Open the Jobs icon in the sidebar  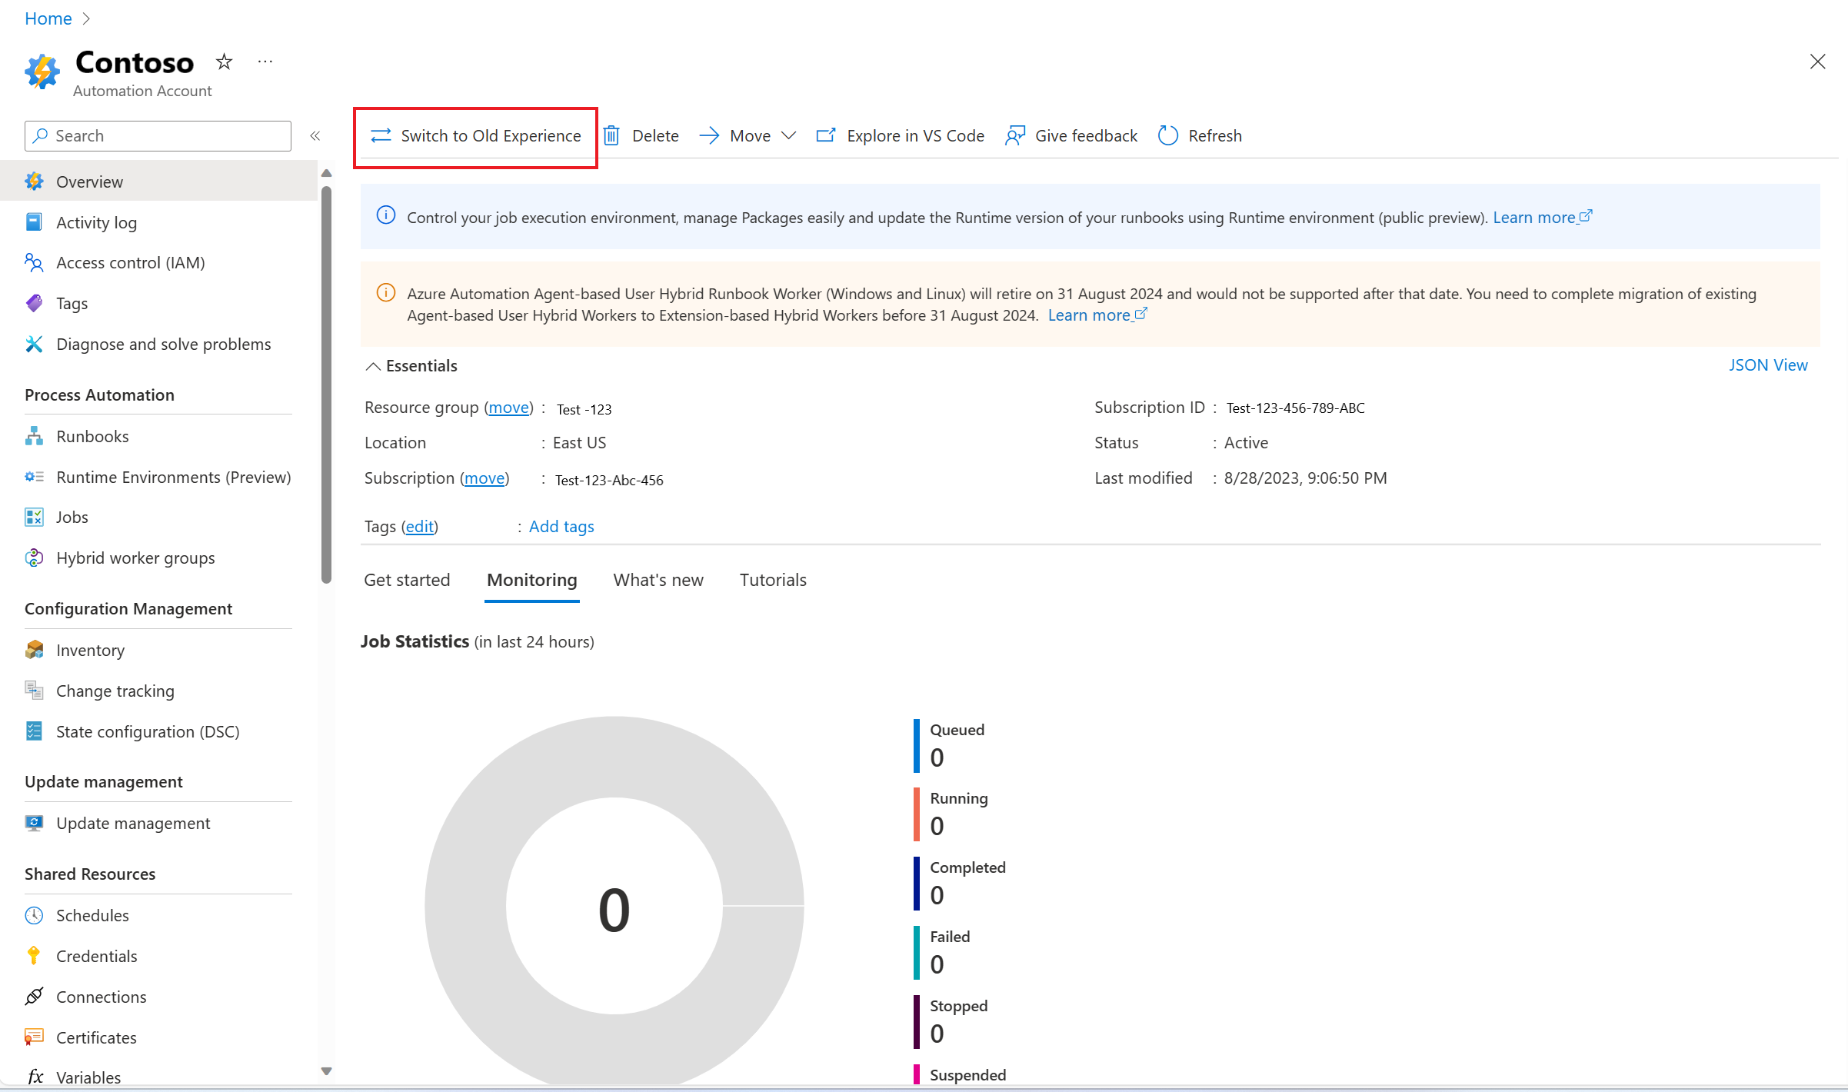[34, 517]
